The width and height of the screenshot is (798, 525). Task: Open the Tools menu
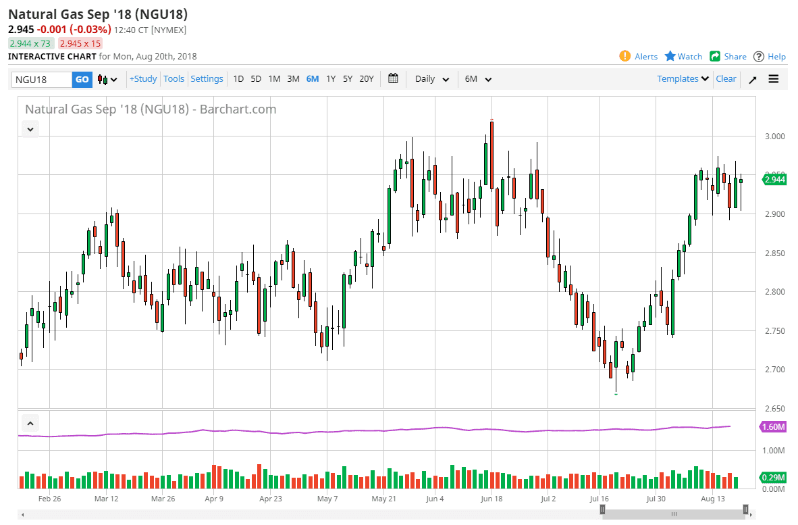tap(174, 78)
